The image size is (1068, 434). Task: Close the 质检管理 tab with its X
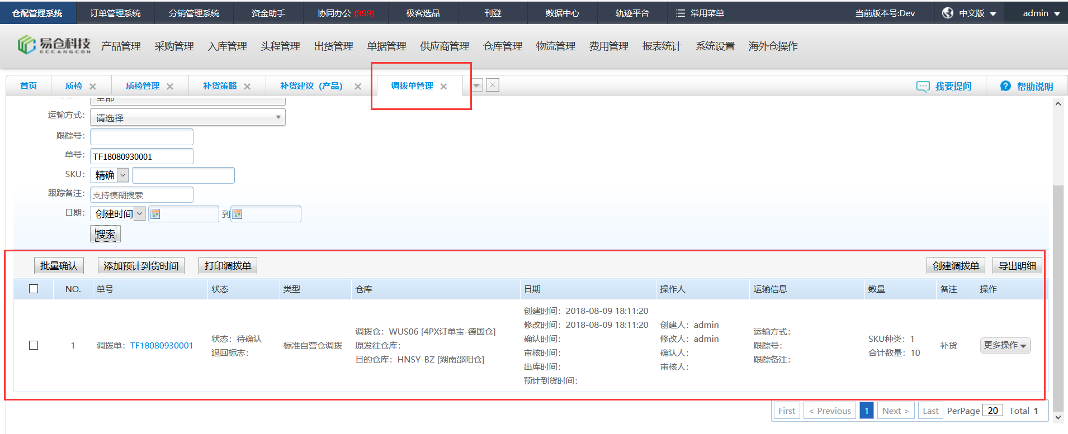point(170,87)
